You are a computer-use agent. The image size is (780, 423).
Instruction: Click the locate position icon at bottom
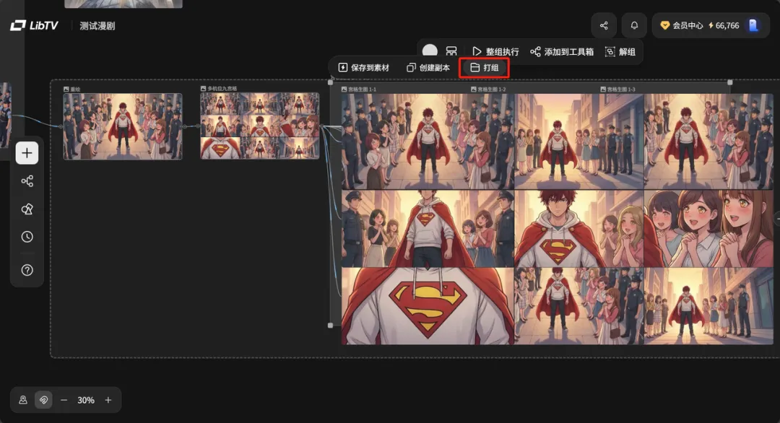pyautogui.click(x=23, y=400)
